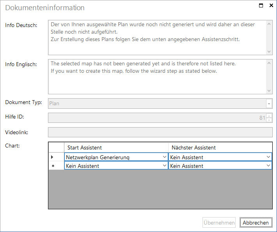Image resolution: width=277 pixels, height=232 pixels.
Task: Decrease Hilfe ID with down spinner
Action: coord(269,120)
